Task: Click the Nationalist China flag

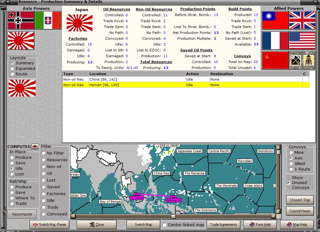Action: coord(275,20)
